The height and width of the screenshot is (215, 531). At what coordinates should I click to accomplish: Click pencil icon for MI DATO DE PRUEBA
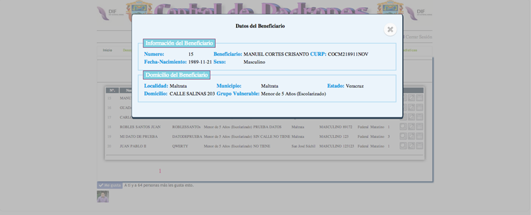click(x=411, y=136)
